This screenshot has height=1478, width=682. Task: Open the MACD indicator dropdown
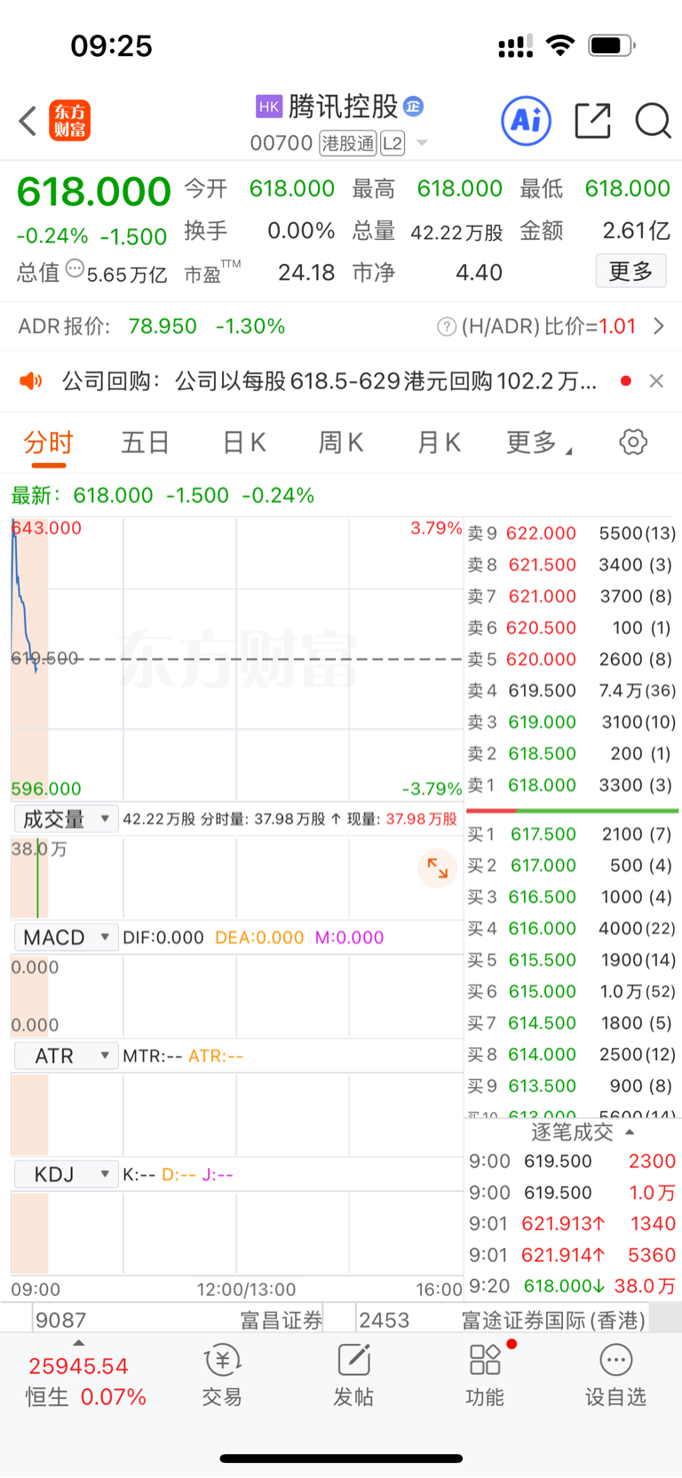[x=66, y=938]
